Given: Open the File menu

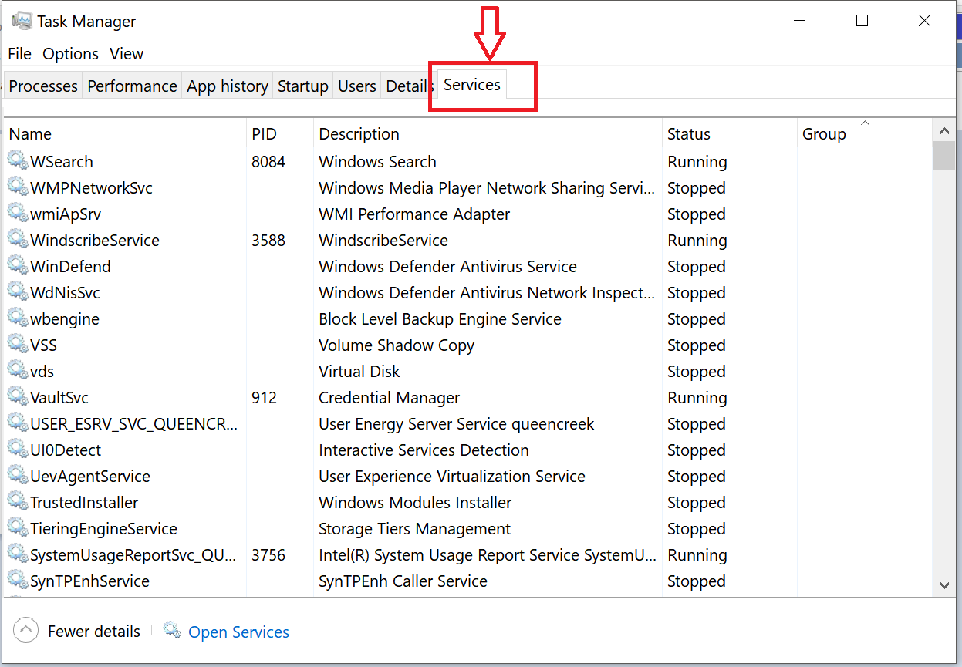Looking at the screenshot, I should point(19,54).
